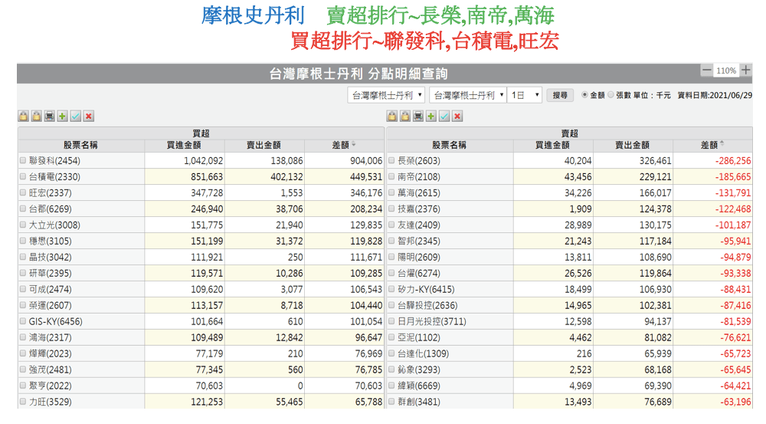Click the blue checkmark icon above the 賣超 table
The width and height of the screenshot is (766, 424).
pyautogui.click(x=444, y=116)
